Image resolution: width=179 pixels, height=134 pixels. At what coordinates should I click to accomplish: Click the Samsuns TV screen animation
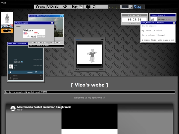(89, 54)
